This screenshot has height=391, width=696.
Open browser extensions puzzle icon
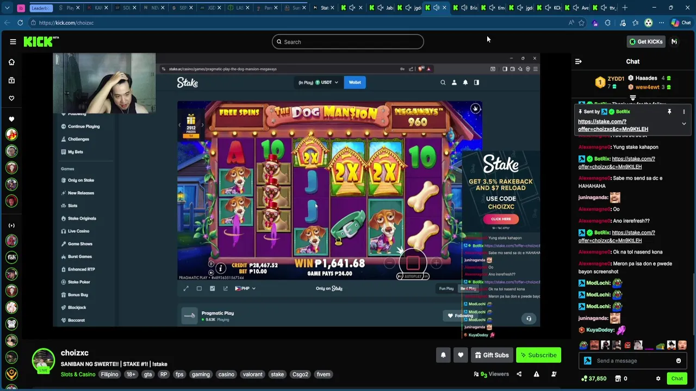[x=608, y=23]
